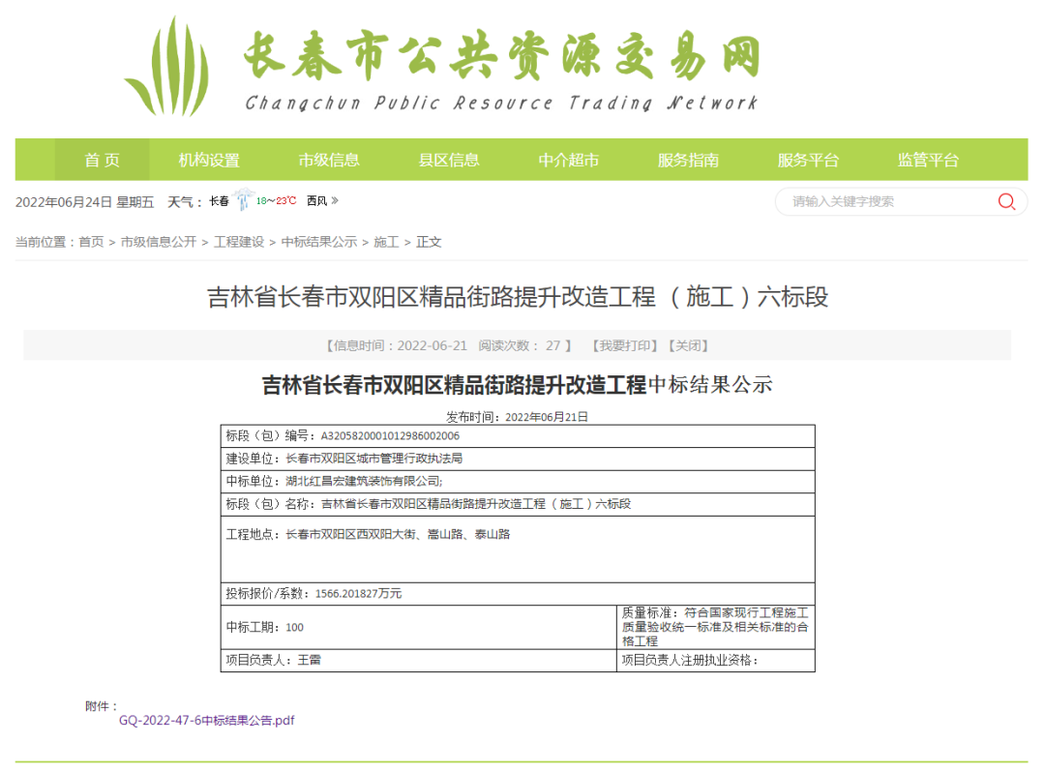Click the 标段（包）名称 row

[518, 504]
